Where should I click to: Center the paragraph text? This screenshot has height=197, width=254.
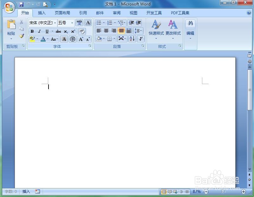(x=106, y=31)
